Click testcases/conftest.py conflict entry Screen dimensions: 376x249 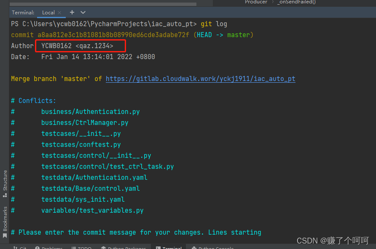pyautogui.click(x=81, y=145)
